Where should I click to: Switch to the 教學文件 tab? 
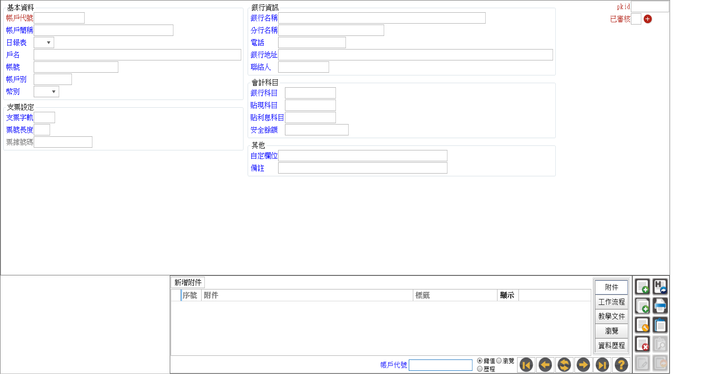tap(611, 316)
